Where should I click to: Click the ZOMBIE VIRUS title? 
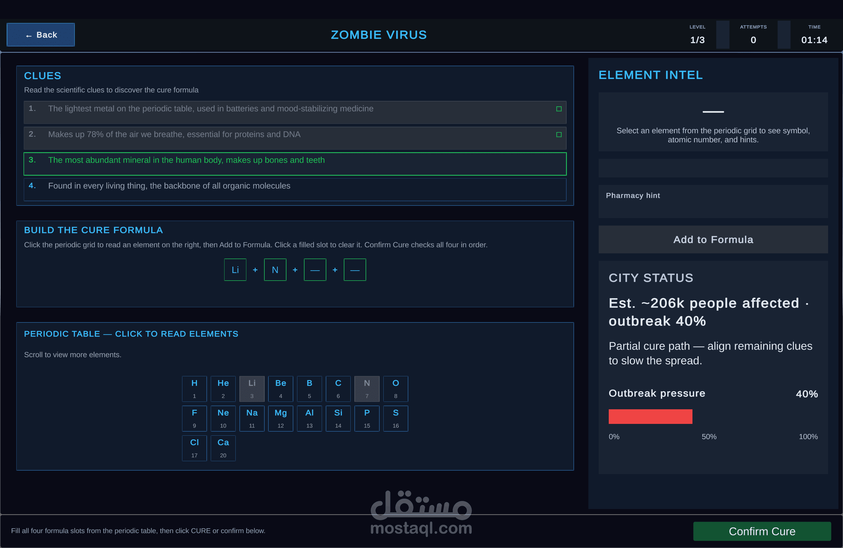point(379,35)
